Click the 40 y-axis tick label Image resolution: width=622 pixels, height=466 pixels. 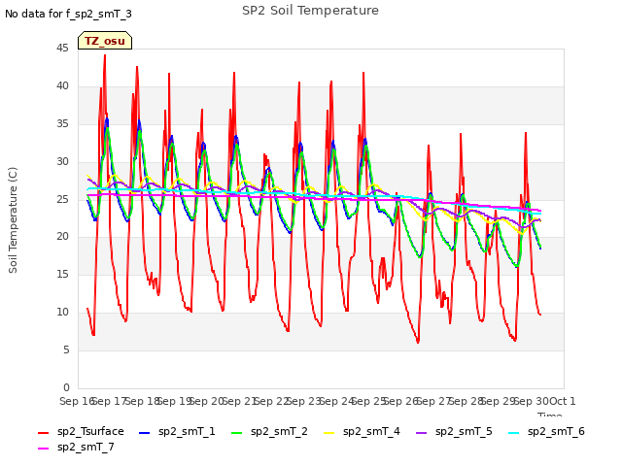[62, 85]
